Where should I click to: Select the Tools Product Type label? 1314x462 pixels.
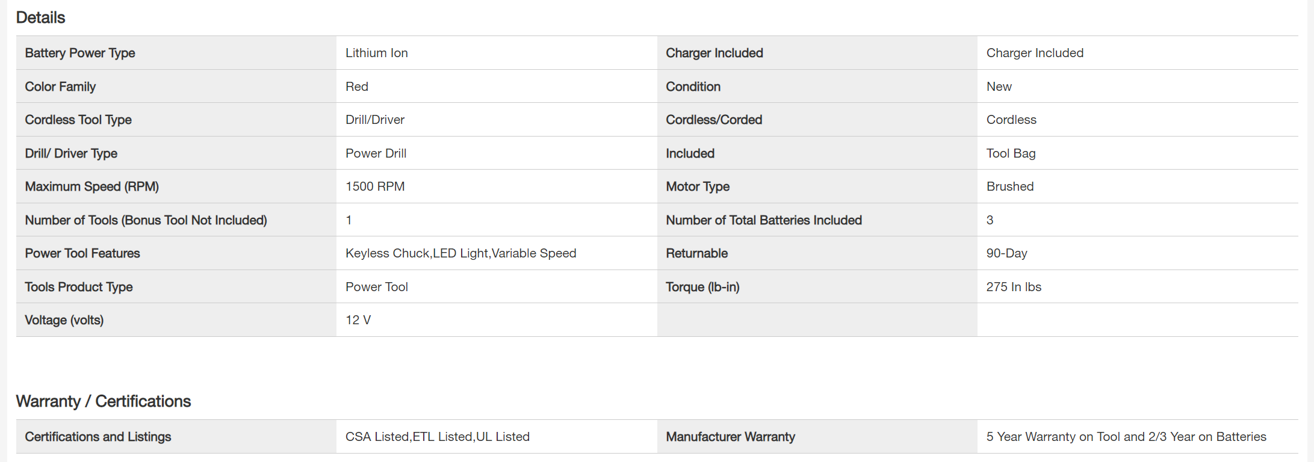pos(79,287)
